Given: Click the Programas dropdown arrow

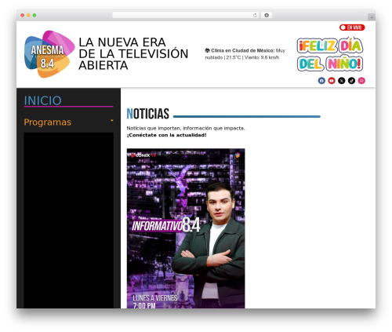Looking at the screenshot, I should (x=112, y=121).
